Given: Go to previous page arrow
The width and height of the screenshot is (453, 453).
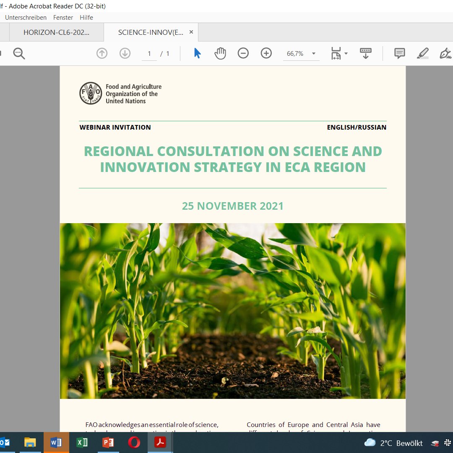Looking at the screenshot, I should (x=102, y=53).
